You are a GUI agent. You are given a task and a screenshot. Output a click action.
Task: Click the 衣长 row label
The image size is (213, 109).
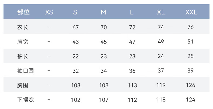pyautogui.click(x=23, y=27)
